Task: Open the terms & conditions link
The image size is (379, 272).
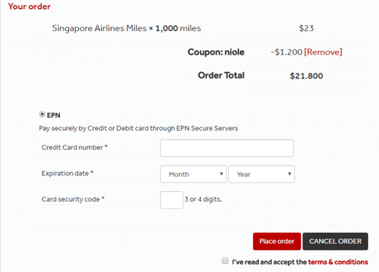Action: click(338, 262)
